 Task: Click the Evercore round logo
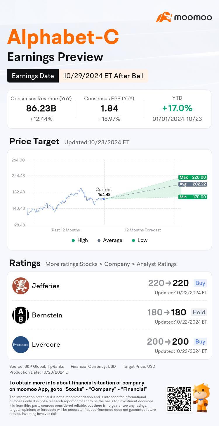tap(21, 344)
